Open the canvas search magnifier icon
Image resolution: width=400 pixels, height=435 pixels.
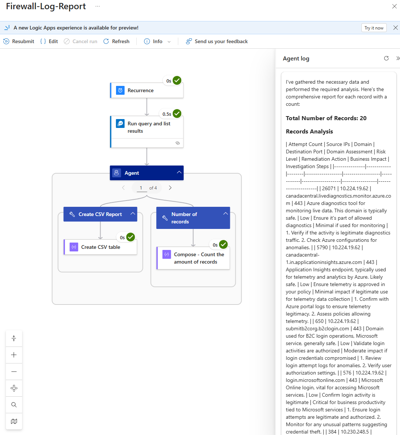pyautogui.click(x=14, y=405)
